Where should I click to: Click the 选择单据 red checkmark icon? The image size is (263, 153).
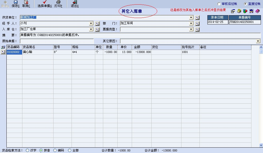tap(45, 2)
